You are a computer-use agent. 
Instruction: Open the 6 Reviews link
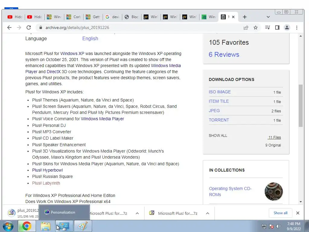pos(224,54)
